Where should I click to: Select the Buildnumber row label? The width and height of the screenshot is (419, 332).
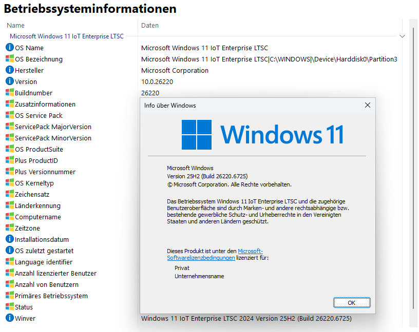[34, 93]
